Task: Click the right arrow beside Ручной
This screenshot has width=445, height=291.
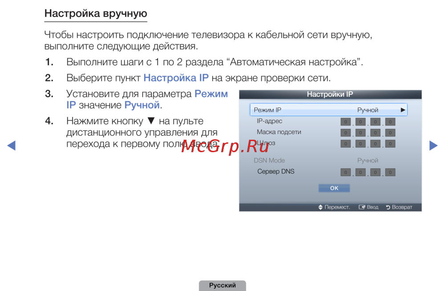Action: [x=403, y=110]
